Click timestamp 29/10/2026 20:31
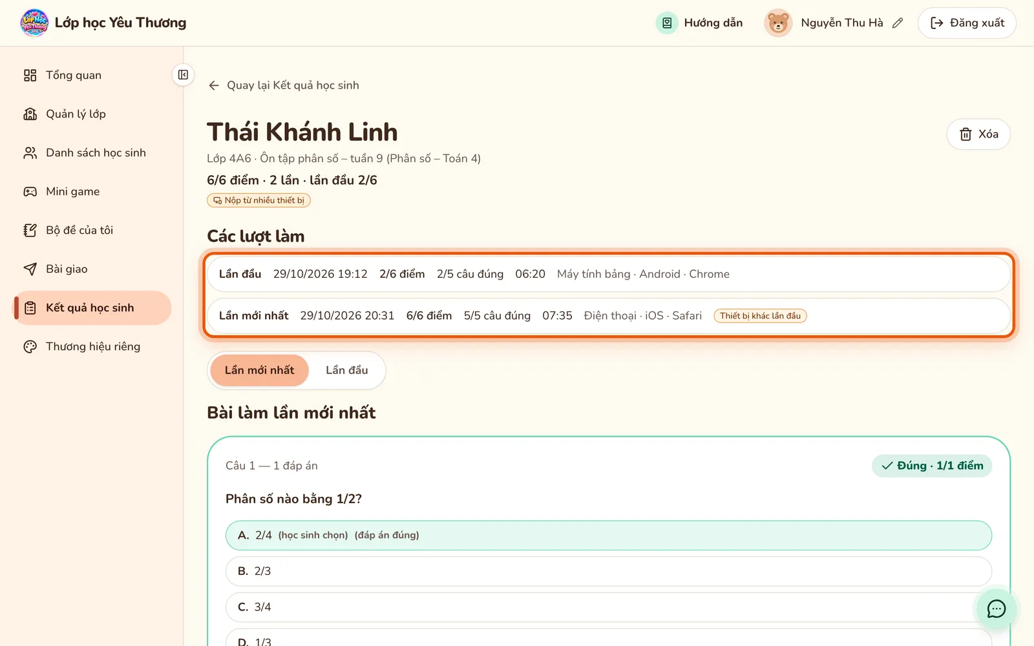 (x=347, y=316)
